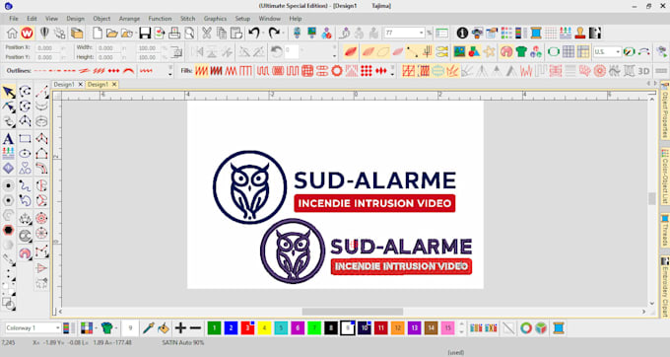Choose the first satin fill stitch type
Screen dimensions: 670x357
coord(201,71)
